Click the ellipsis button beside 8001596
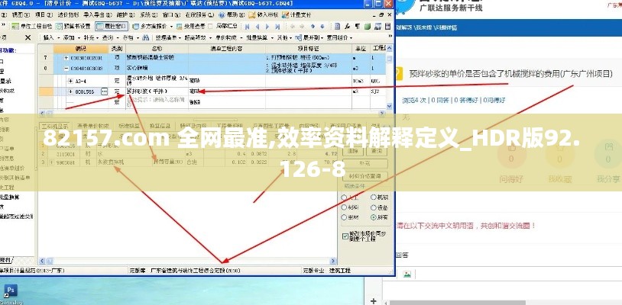The image size is (622, 305). (x=105, y=91)
